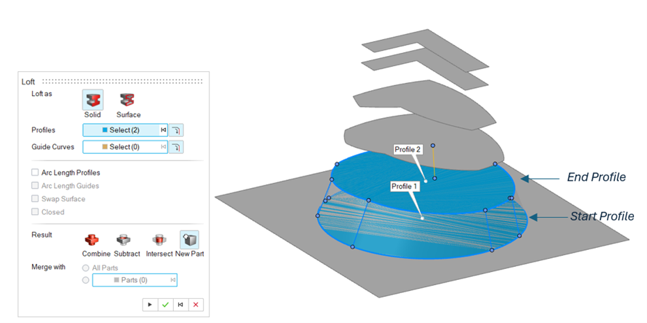Viewport: 647px width, 323px height.
Task: Click the Profile 1 label in viewport
Action: pos(405,187)
